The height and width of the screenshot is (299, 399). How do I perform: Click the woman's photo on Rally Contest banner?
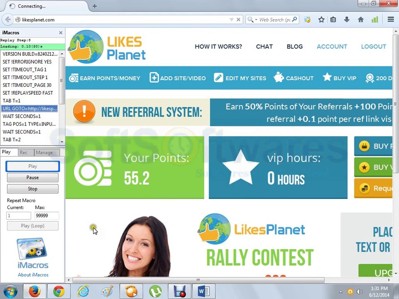tap(140, 246)
